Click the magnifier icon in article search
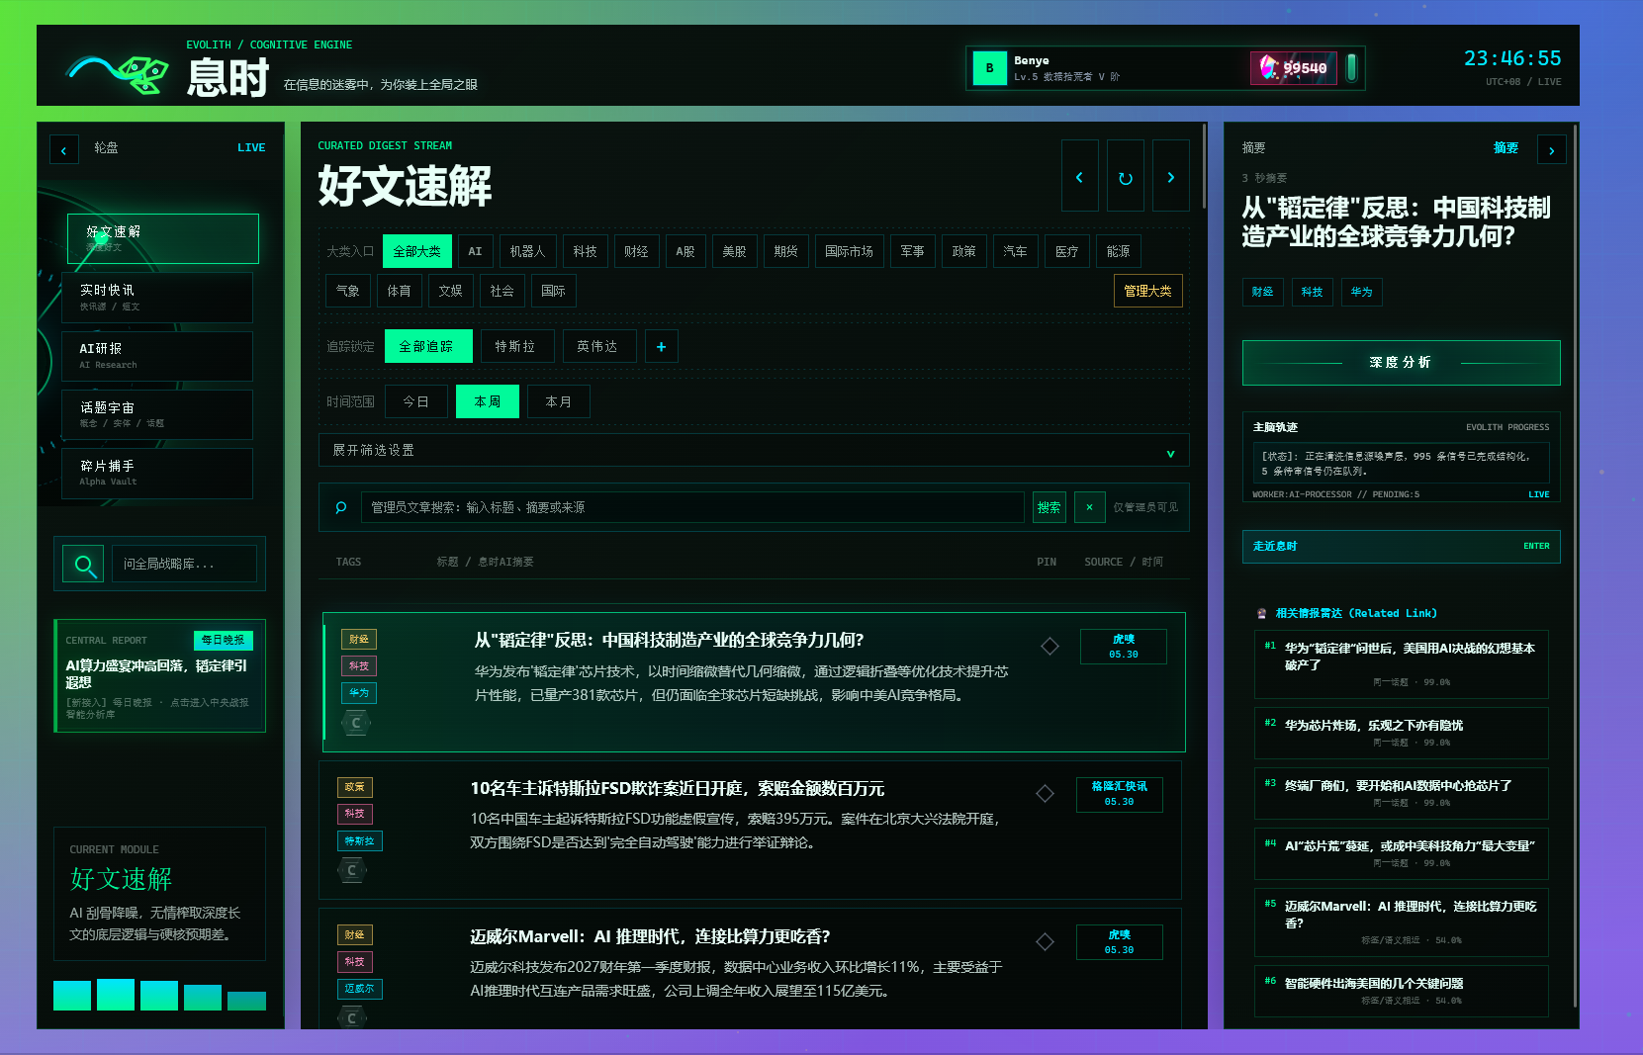 [341, 507]
